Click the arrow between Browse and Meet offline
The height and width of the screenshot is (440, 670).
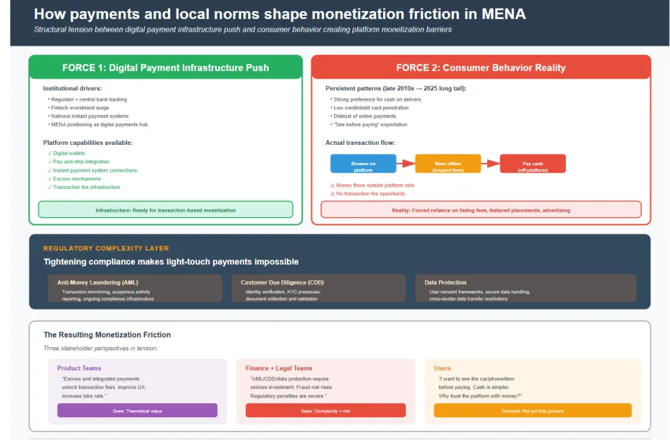point(405,164)
